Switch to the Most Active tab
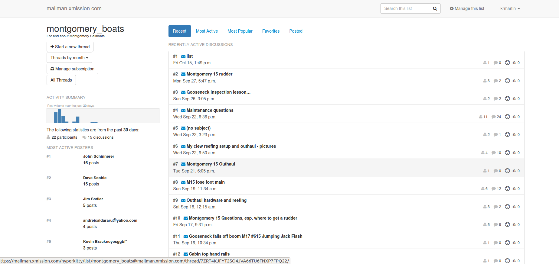The image size is (559, 264). 207,31
